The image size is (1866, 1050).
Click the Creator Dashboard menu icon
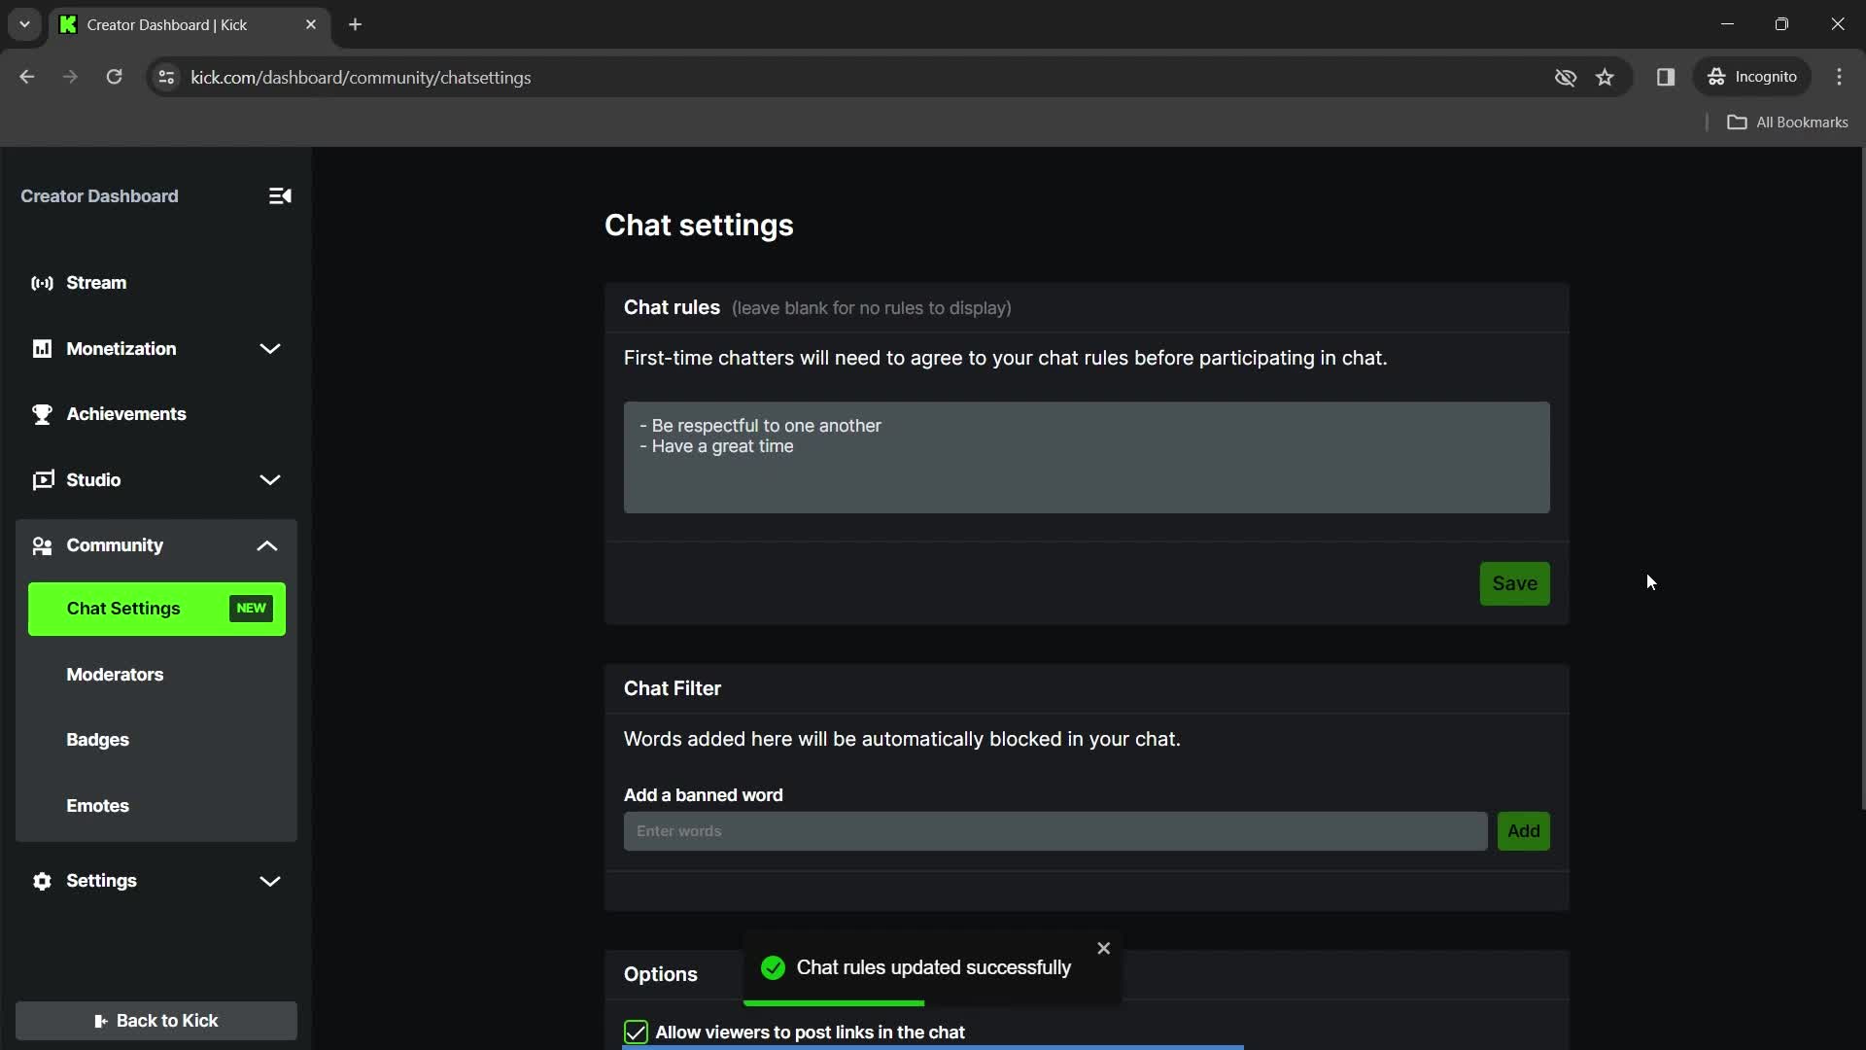click(x=281, y=194)
